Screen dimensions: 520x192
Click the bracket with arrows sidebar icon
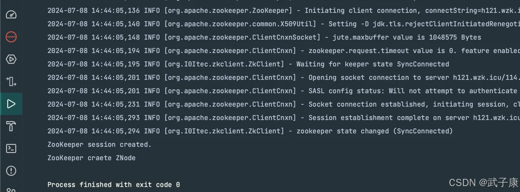click(x=11, y=82)
